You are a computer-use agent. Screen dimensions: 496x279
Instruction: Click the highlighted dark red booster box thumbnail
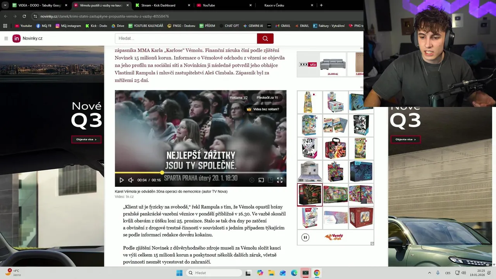(x=310, y=195)
